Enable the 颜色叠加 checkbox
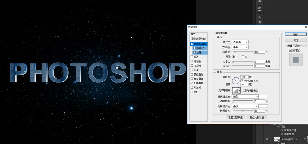This screenshot has width=308, height=144. pyautogui.click(x=192, y=75)
